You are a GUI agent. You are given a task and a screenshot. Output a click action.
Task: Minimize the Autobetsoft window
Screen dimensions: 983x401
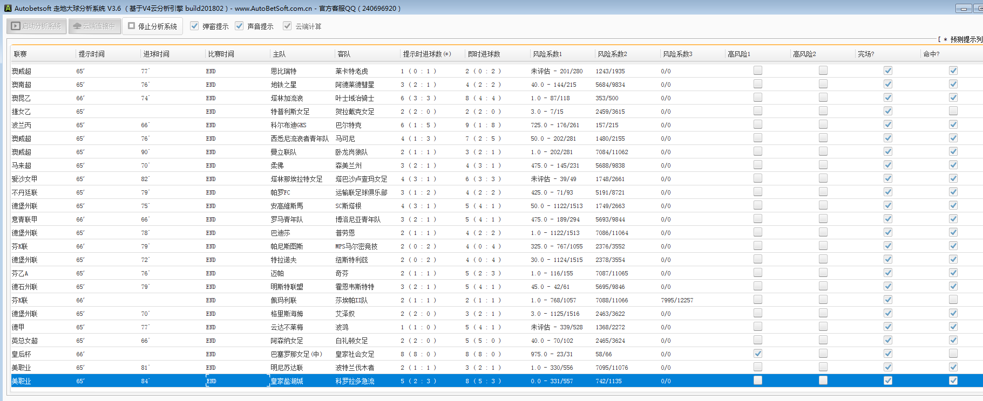[963, 8]
